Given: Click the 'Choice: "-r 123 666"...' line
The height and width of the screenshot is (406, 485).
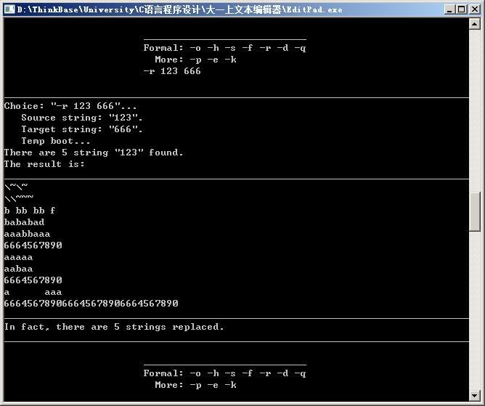Looking at the screenshot, I should point(70,106).
